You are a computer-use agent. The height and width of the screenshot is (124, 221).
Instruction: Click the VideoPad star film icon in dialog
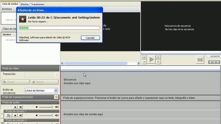click(x=23, y=19)
